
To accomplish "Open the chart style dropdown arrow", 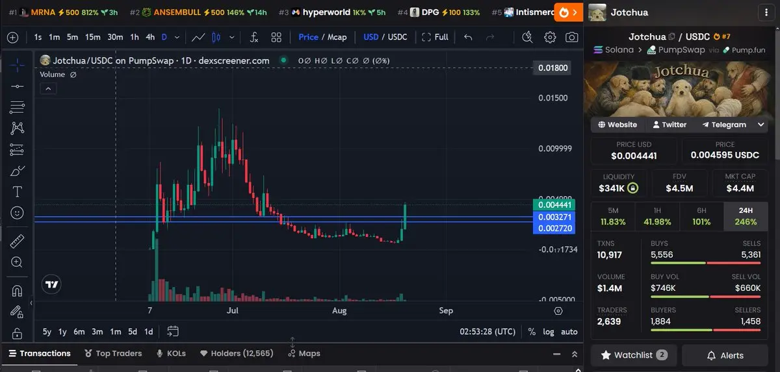I will pyautogui.click(x=232, y=38).
